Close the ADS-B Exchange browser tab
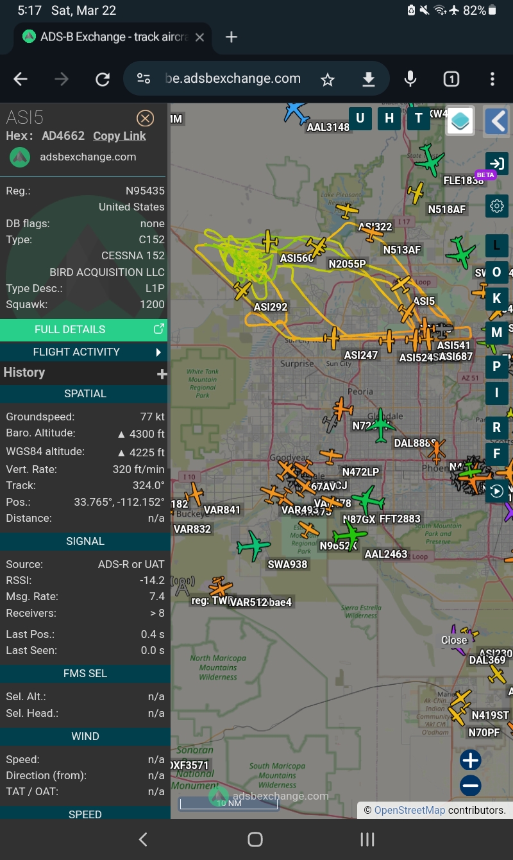This screenshot has height=860, width=513. (x=199, y=37)
